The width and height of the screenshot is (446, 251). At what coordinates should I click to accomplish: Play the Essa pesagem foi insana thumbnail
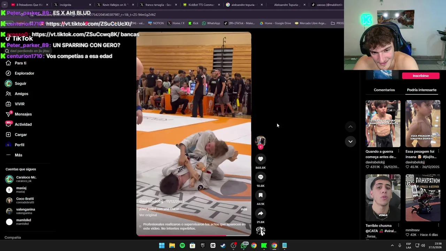click(x=423, y=124)
